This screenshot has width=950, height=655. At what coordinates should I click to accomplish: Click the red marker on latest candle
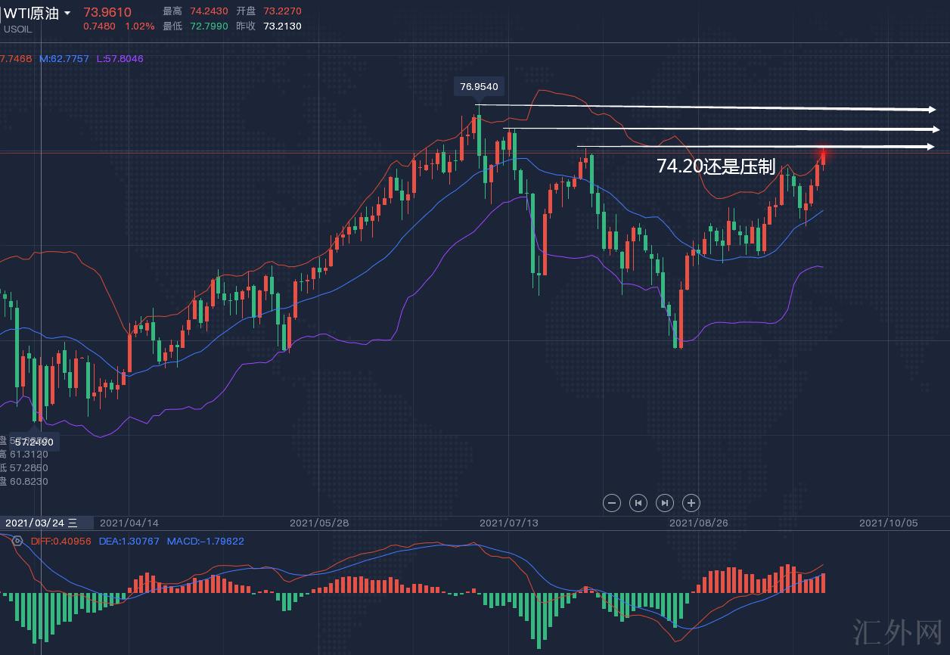click(823, 156)
